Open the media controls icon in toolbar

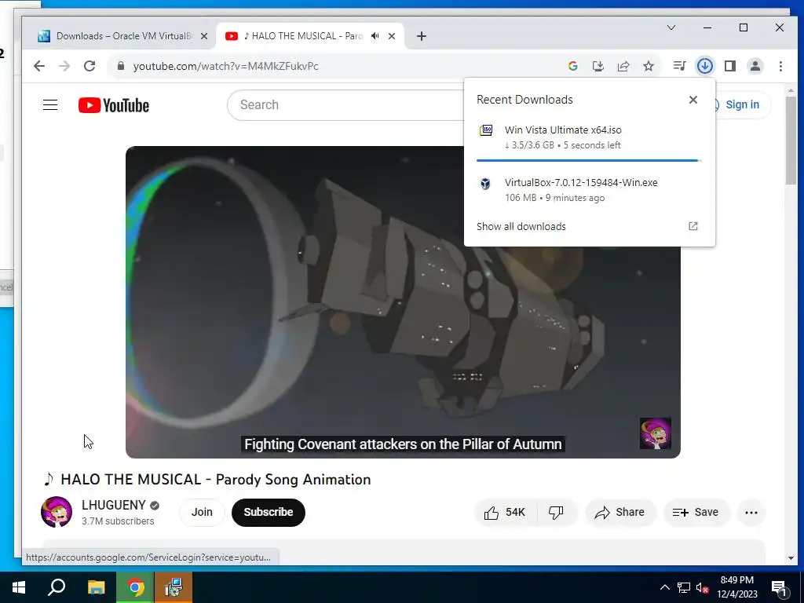click(679, 66)
